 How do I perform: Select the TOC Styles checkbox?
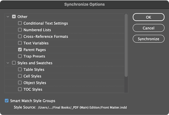click(20, 89)
